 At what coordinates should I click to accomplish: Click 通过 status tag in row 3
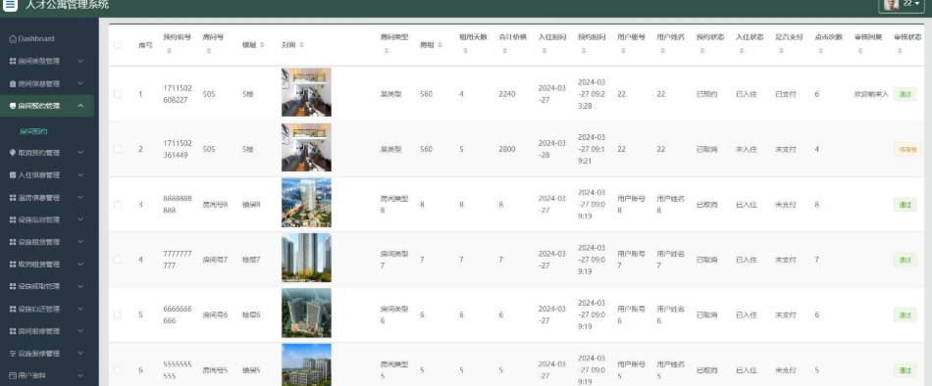tap(905, 205)
